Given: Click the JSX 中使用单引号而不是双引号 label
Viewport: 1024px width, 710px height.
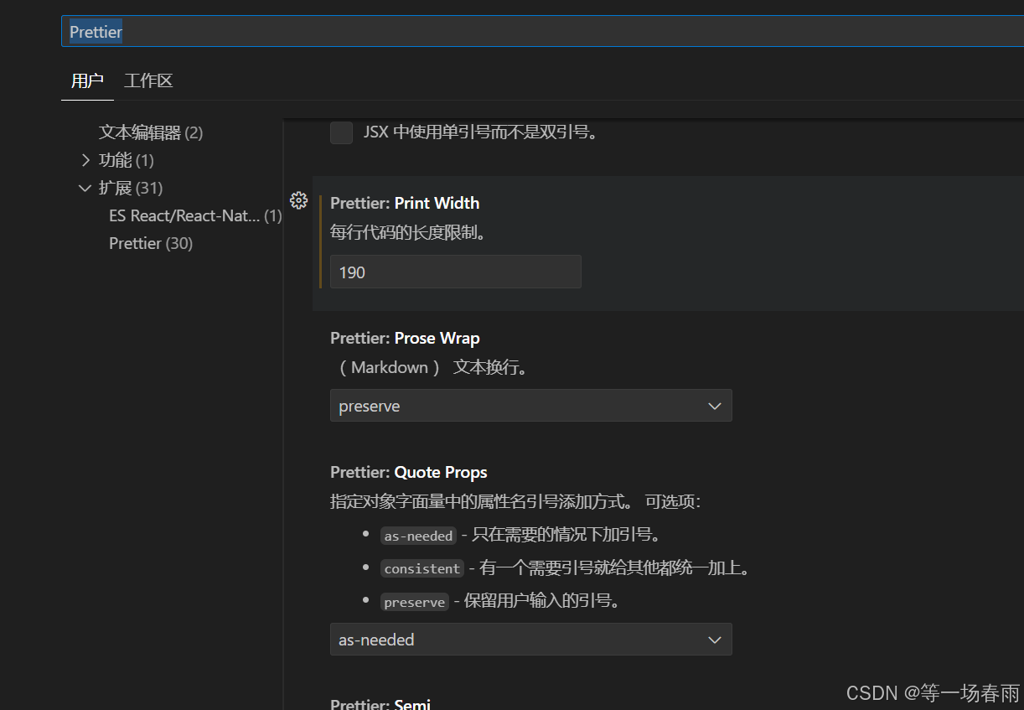Looking at the screenshot, I should pos(480,132).
